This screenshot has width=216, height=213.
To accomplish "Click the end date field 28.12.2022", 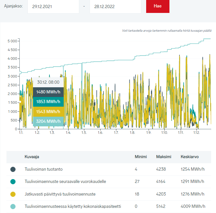I will pos(115,6).
